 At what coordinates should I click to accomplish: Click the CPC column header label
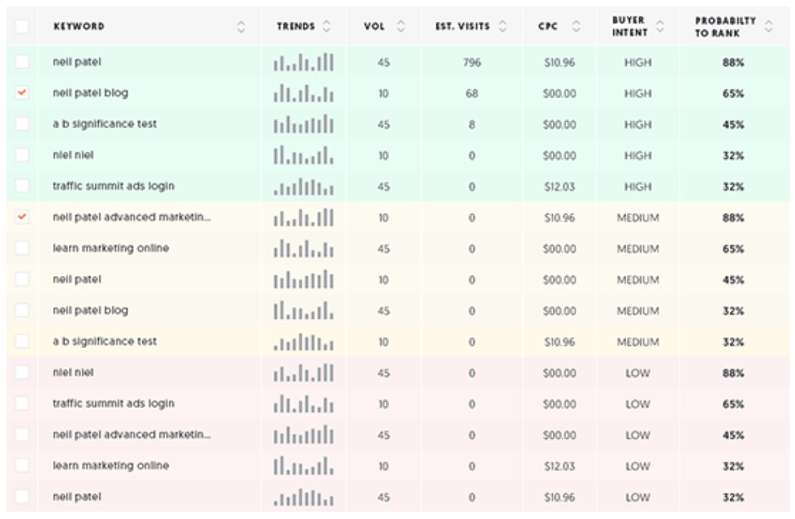coord(548,27)
